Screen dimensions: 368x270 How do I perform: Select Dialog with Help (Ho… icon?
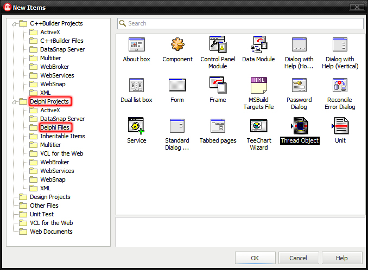pos(299,44)
